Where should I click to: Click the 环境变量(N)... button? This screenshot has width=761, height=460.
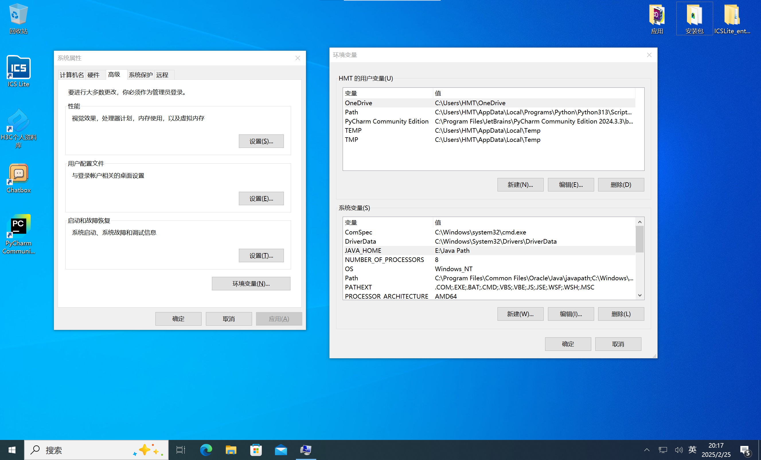pos(251,283)
